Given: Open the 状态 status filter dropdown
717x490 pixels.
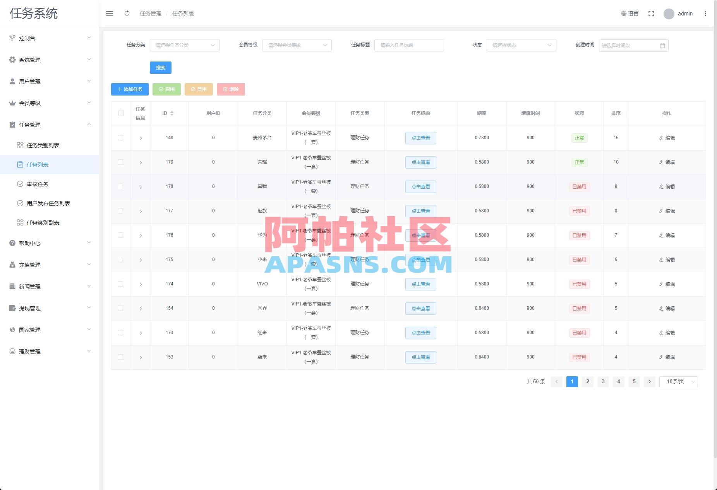Looking at the screenshot, I should 521,45.
